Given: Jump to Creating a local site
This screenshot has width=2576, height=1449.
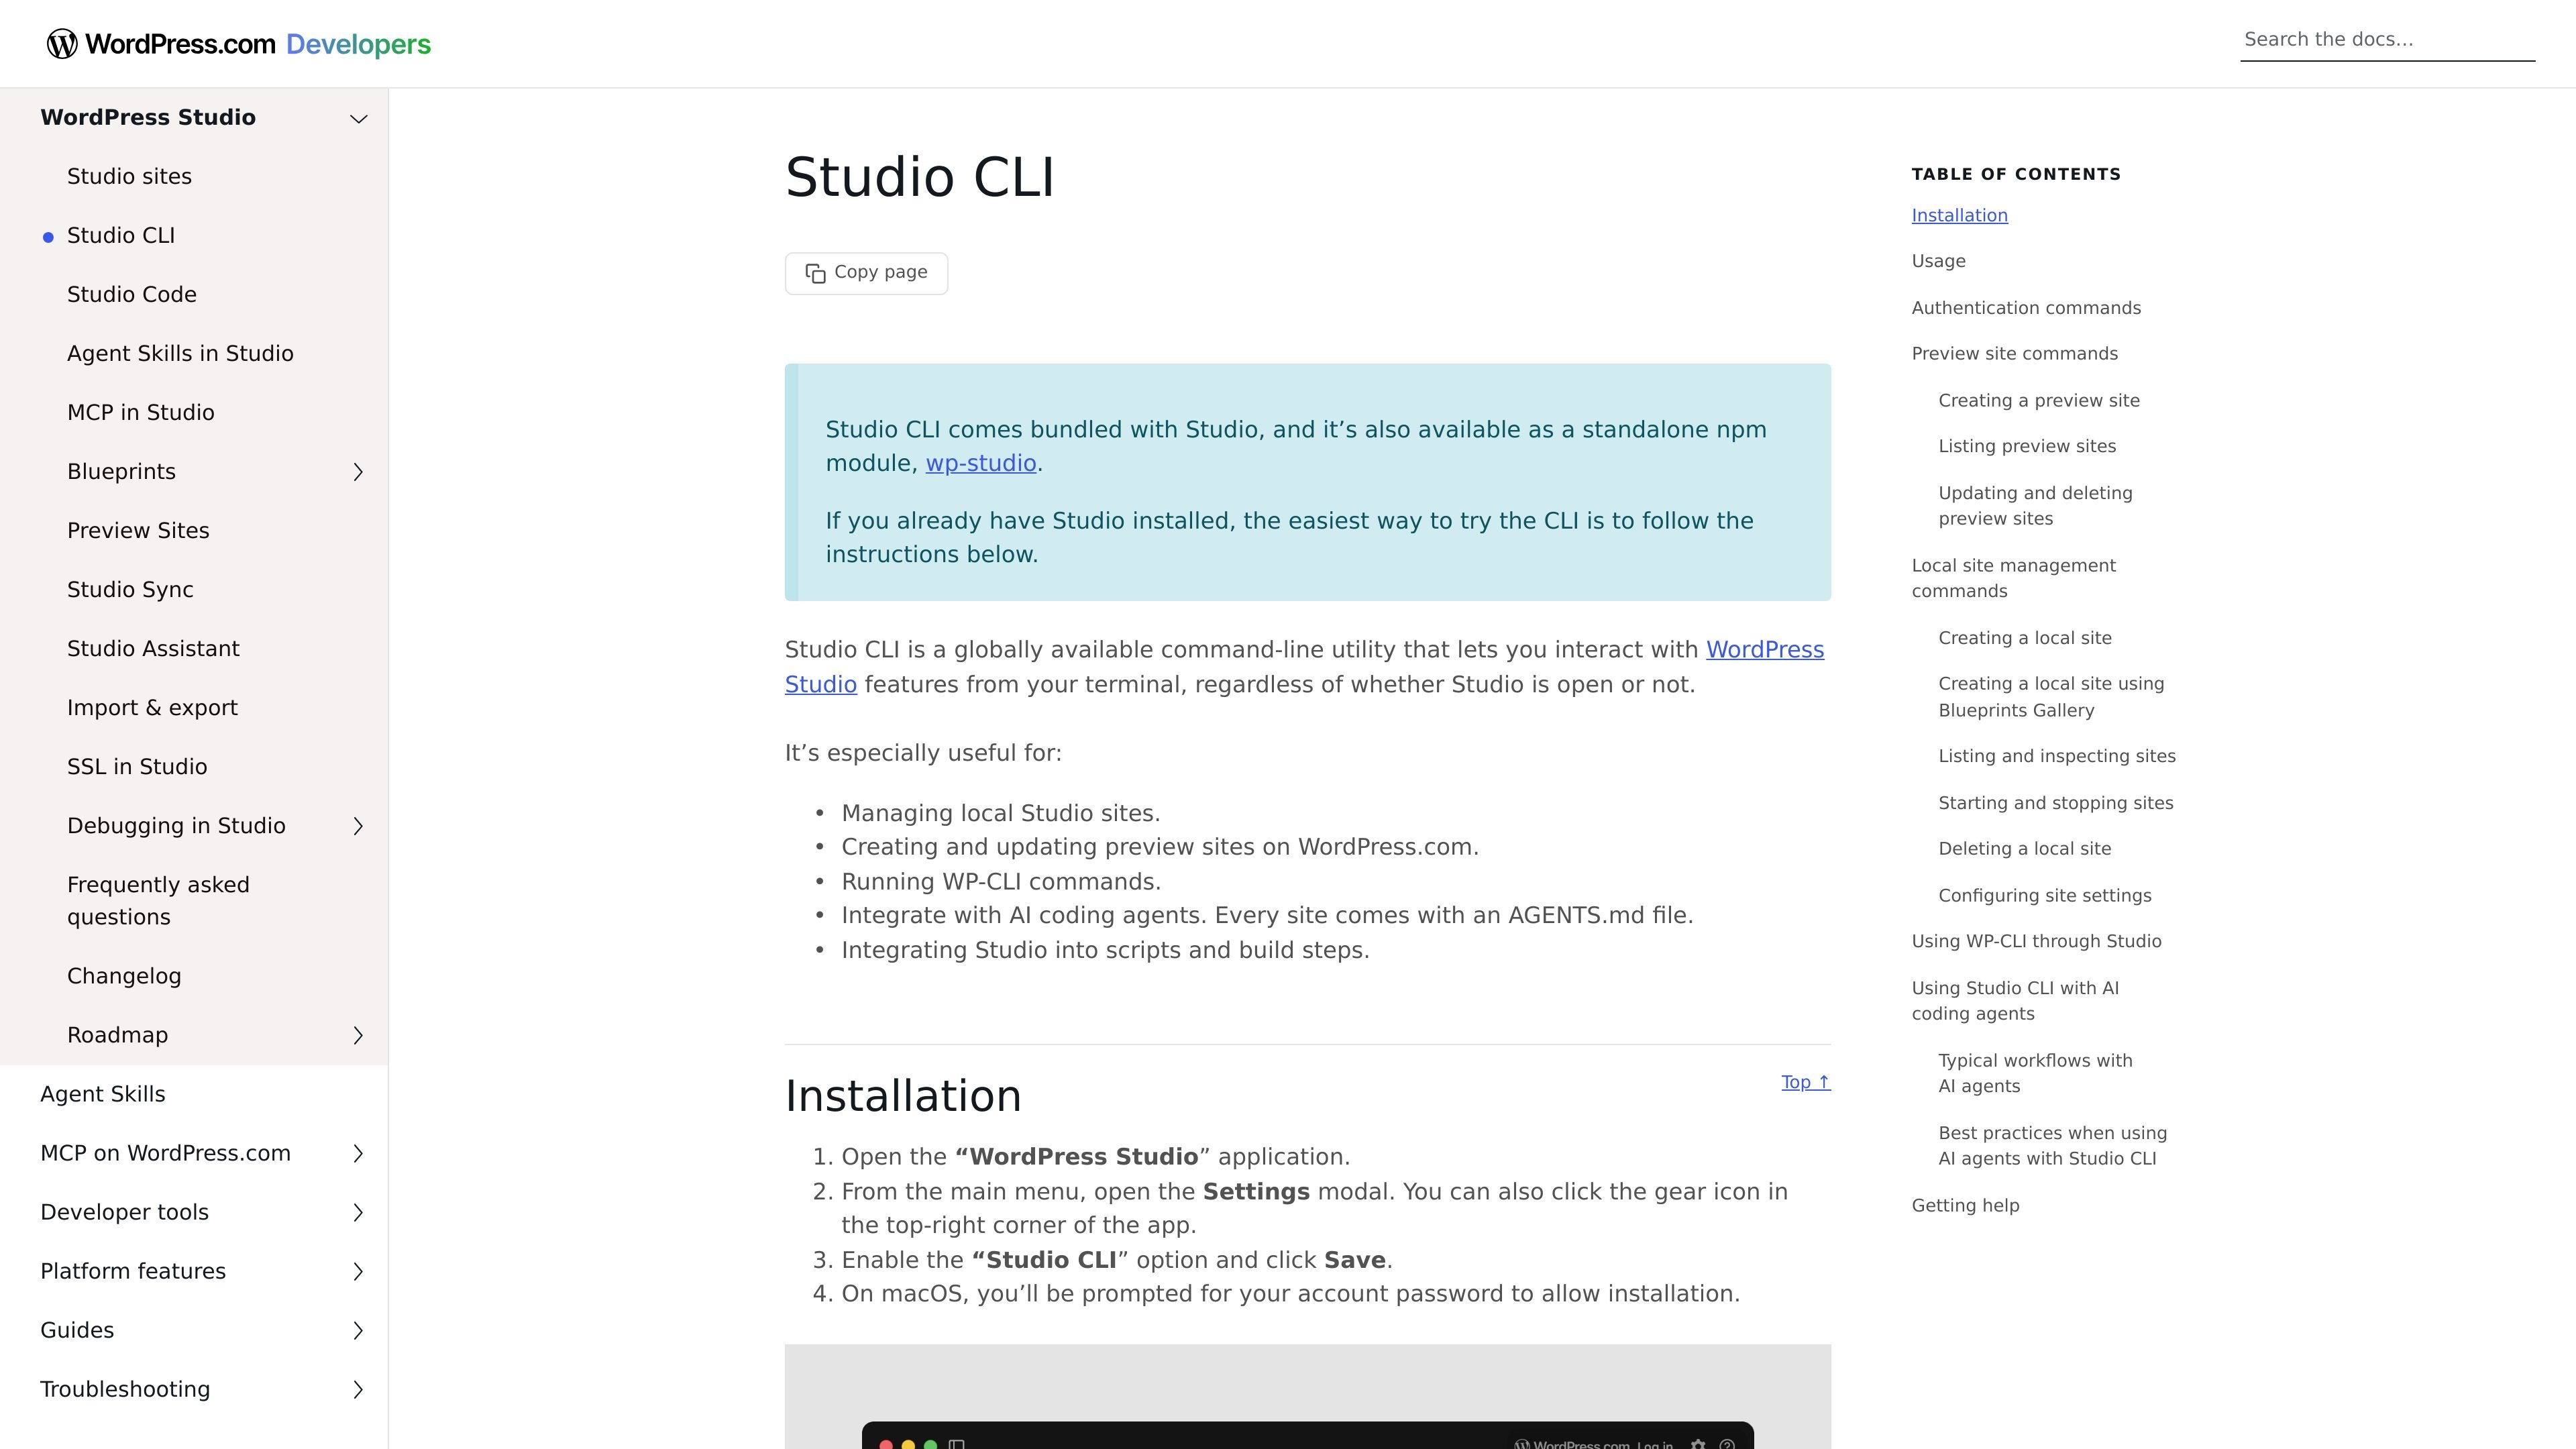Looking at the screenshot, I should pos(2025,638).
